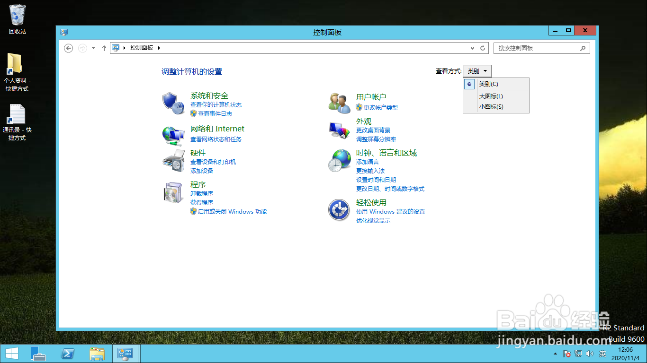Click 更改日期、时间或数字格式 link
This screenshot has height=363, width=647.
[x=390, y=189]
